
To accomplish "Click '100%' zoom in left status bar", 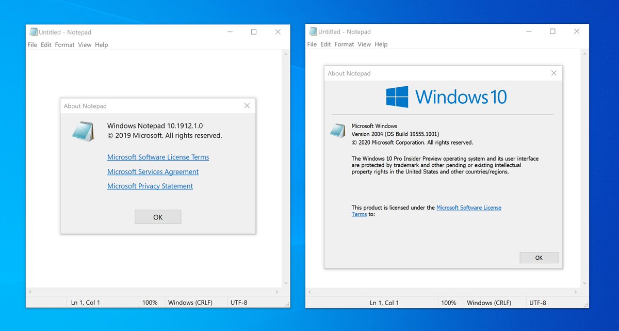I will click(150, 303).
